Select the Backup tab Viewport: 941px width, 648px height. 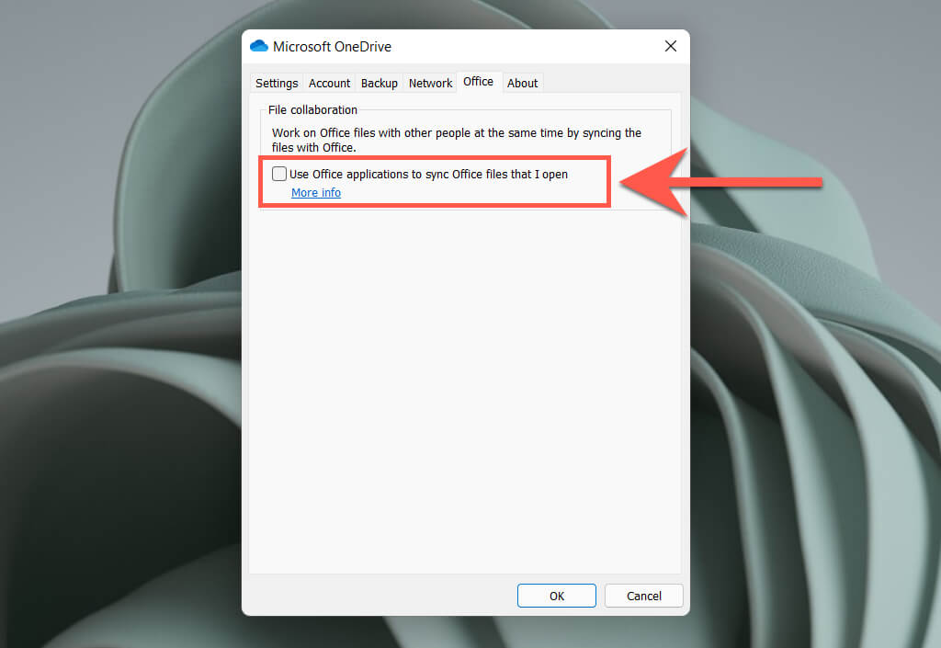[380, 83]
